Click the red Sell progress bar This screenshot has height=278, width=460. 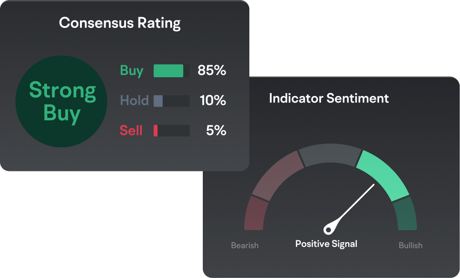tap(171, 131)
